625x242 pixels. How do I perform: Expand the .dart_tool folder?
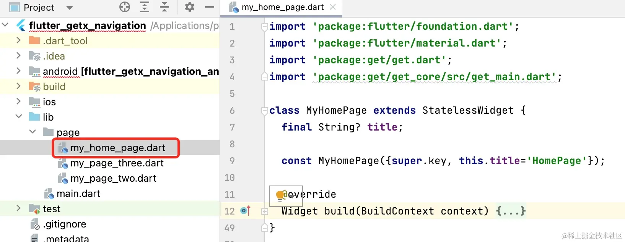coord(18,40)
